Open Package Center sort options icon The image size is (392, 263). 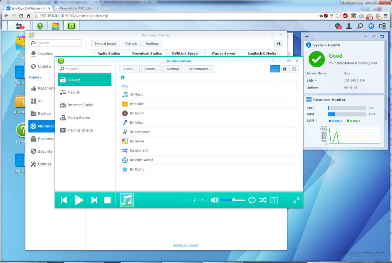(x=279, y=44)
